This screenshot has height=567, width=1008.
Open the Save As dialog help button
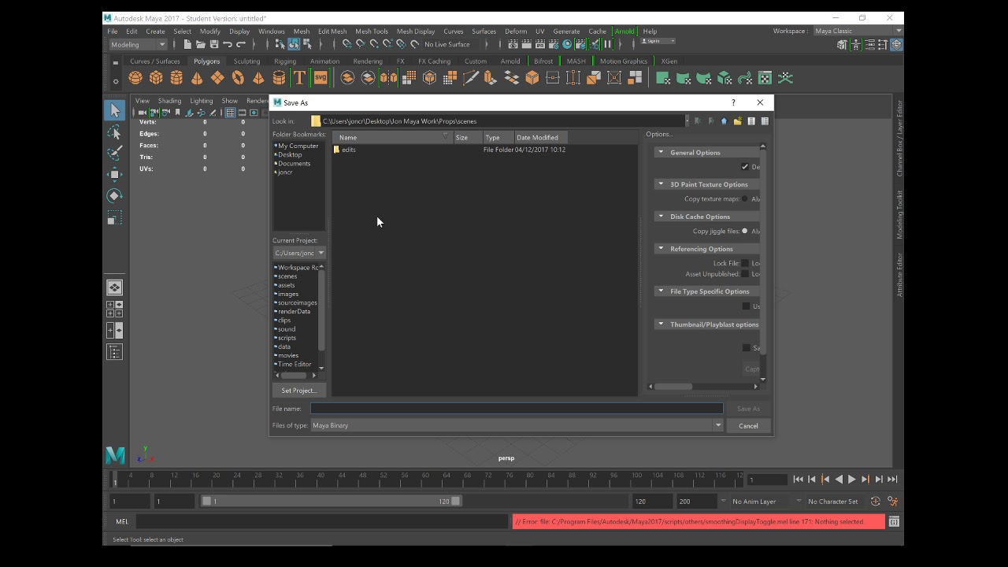tap(733, 102)
